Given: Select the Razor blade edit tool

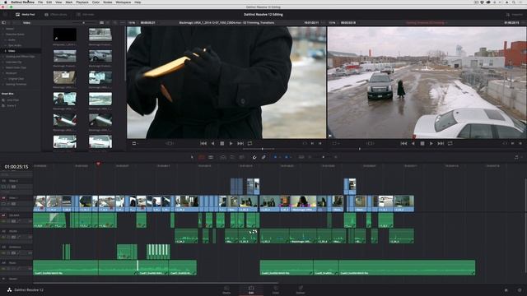Looking at the screenshot, I should pyautogui.click(x=211, y=157).
